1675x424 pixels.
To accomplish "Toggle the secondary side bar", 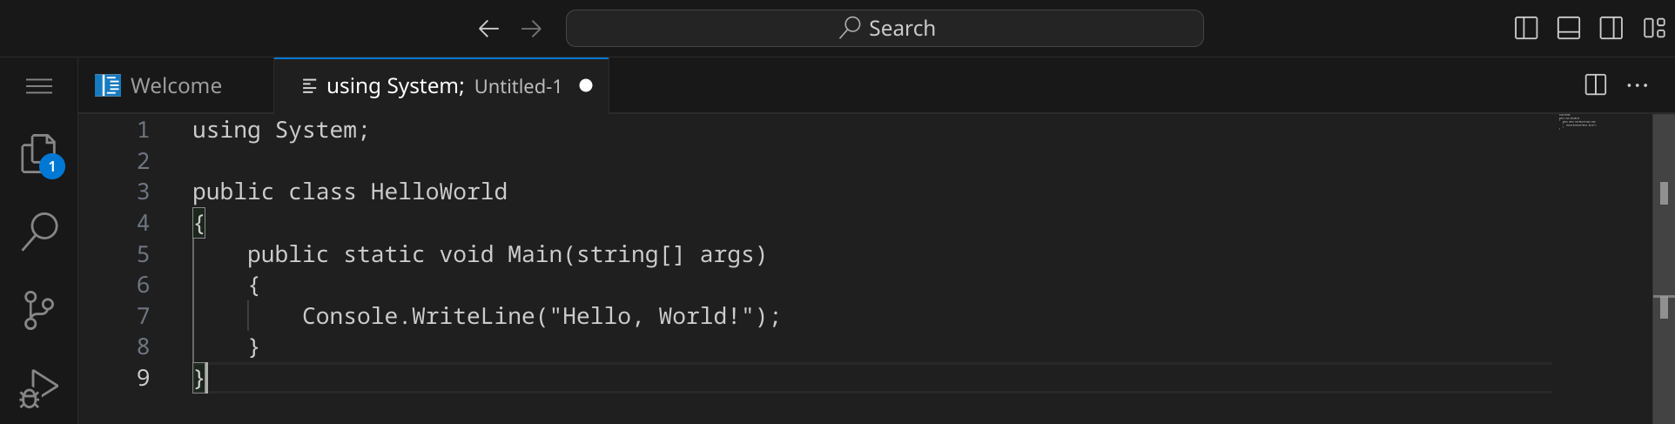I will (x=1611, y=29).
